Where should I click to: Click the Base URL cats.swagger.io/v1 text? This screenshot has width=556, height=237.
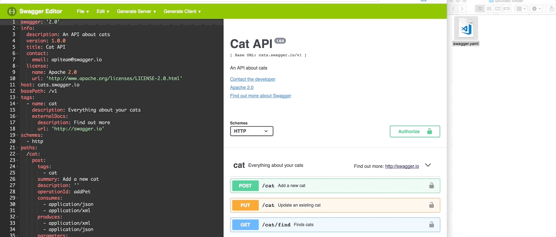[268, 55]
